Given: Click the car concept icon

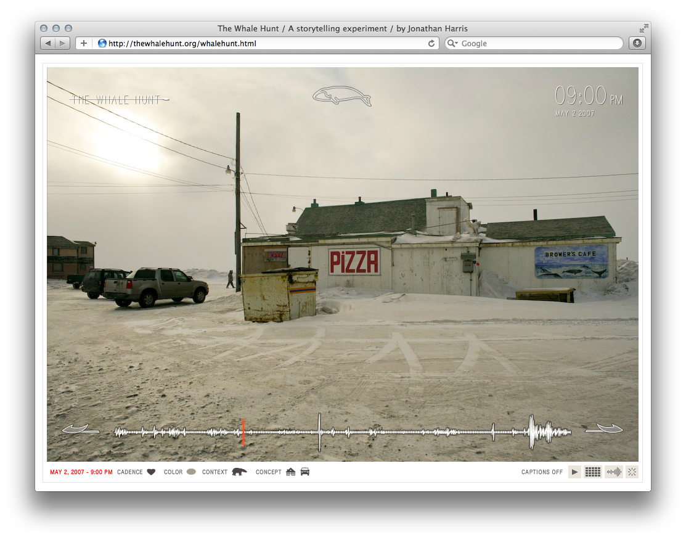Looking at the screenshot, I should click(x=305, y=472).
